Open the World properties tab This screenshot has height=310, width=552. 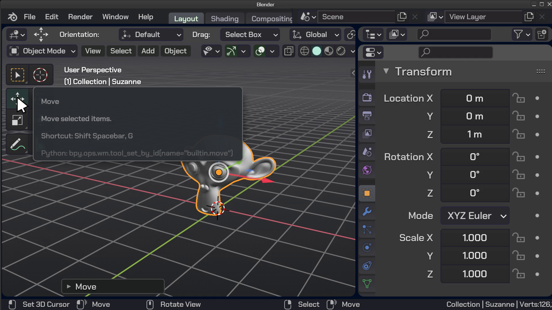tap(367, 170)
